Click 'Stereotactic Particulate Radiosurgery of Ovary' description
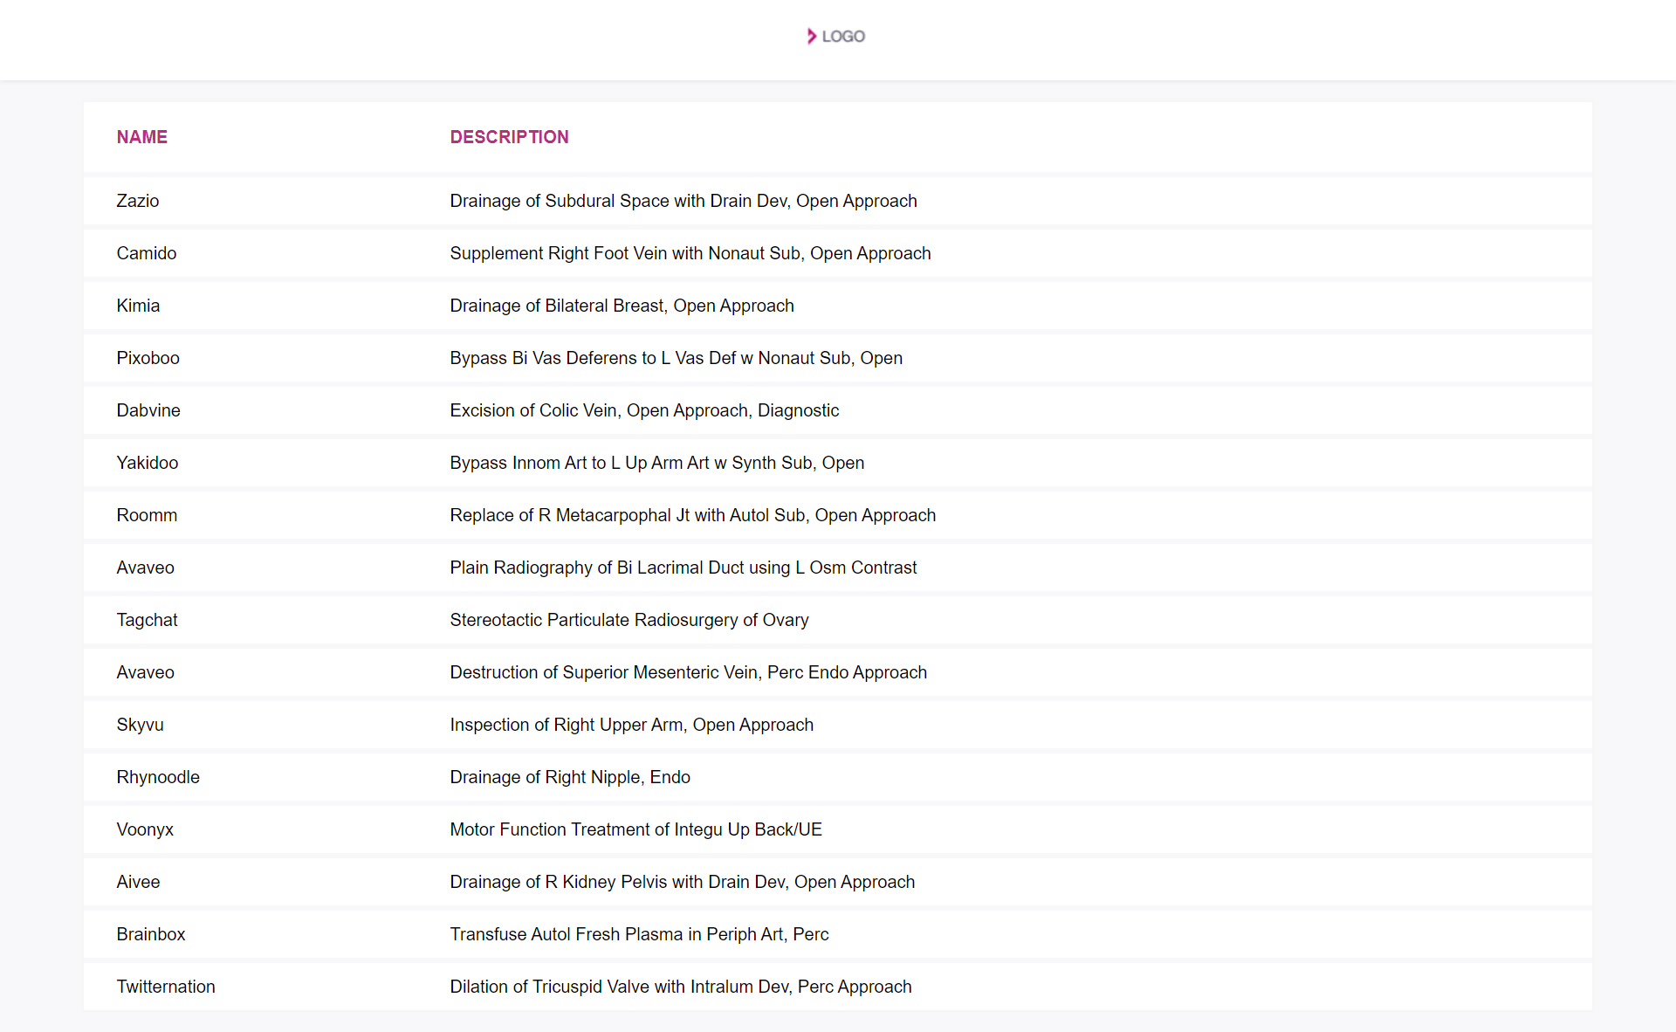This screenshot has width=1676, height=1032. [x=629, y=620]
